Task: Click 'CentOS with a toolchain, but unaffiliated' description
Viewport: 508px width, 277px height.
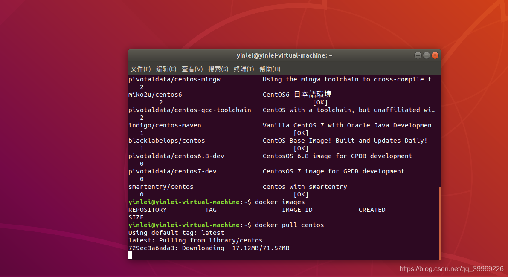Action: [349, 110]
